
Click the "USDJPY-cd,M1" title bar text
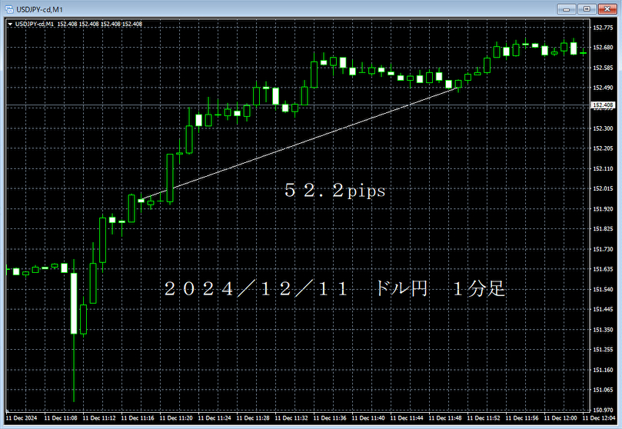[x=39, y=9]
